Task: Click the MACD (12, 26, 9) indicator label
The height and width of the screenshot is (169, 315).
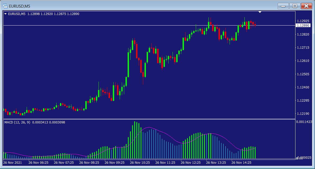Action: pos(17,122)
